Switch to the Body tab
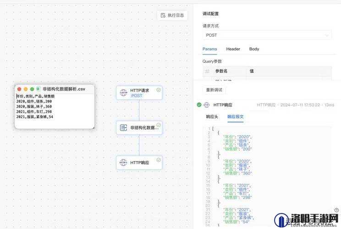Image resolution: width=341 pixels, height=229 pixels. click(254, 49)
